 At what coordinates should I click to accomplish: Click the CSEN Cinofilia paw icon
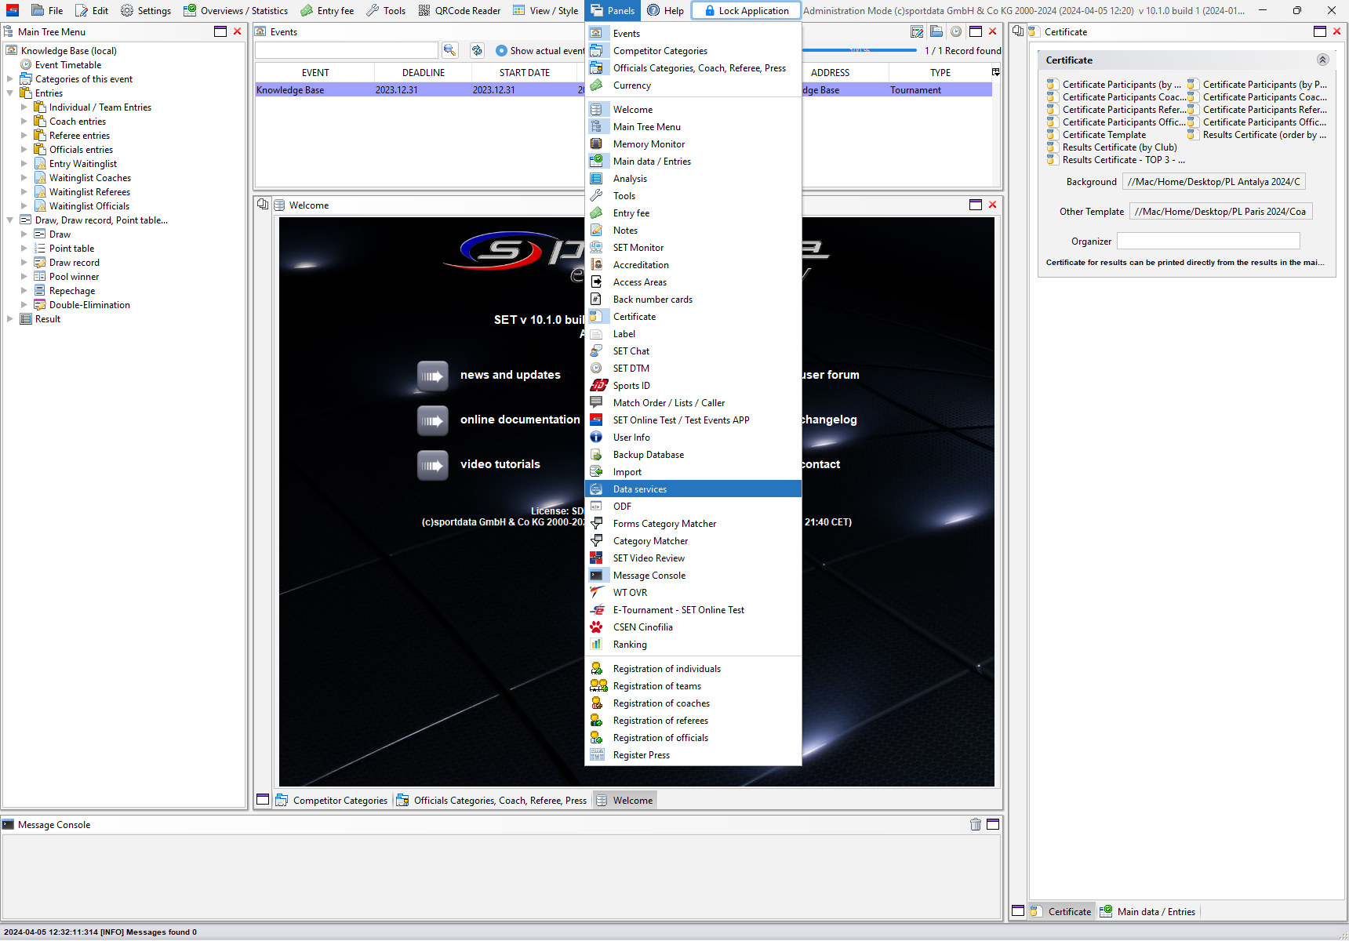597,627
